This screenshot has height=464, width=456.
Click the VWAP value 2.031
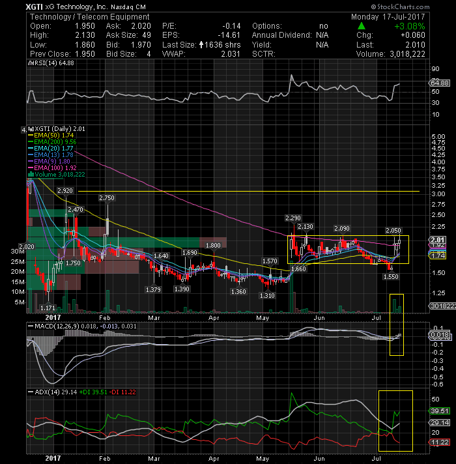tap(231, 54)
